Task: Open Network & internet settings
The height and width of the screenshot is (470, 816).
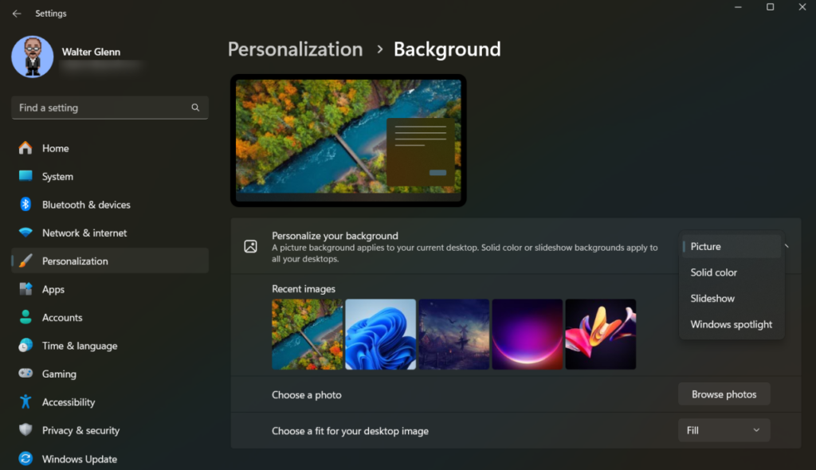Action: pos(110,233)
